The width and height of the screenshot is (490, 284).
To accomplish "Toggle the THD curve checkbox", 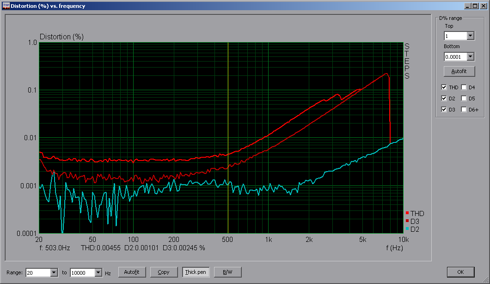I will coord(444,87).
